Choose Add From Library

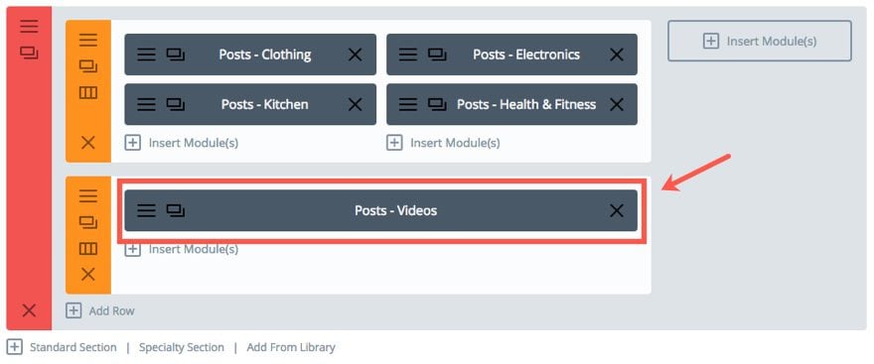pyautogui.click(x=291, y=347)
